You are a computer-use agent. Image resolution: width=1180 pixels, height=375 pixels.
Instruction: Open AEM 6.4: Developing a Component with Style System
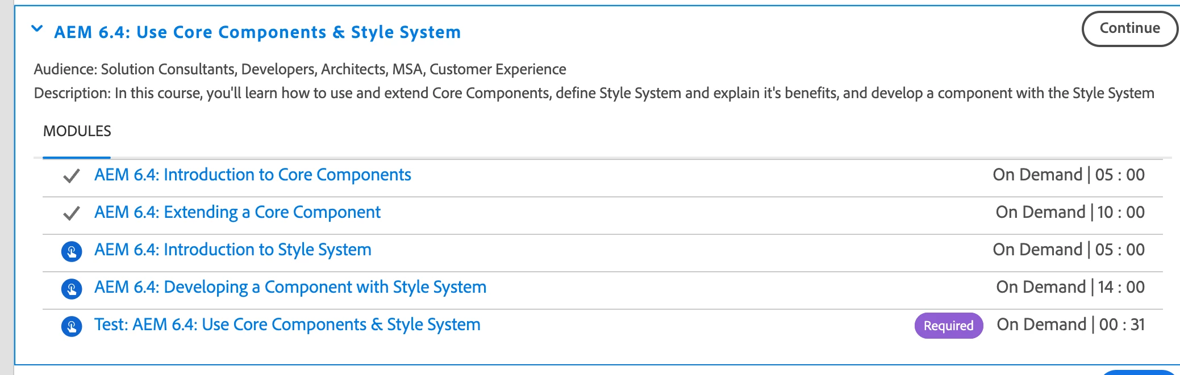tap(290, 287)
